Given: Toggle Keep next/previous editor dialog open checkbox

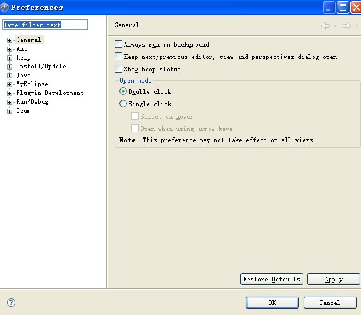Looking at the screenshot, I should (118, 56).
